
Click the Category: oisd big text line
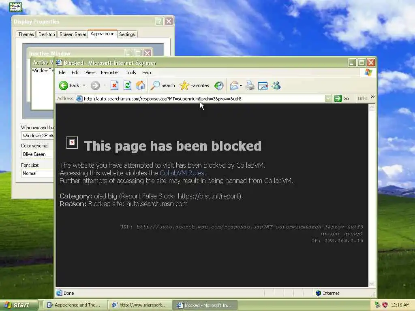150,196
